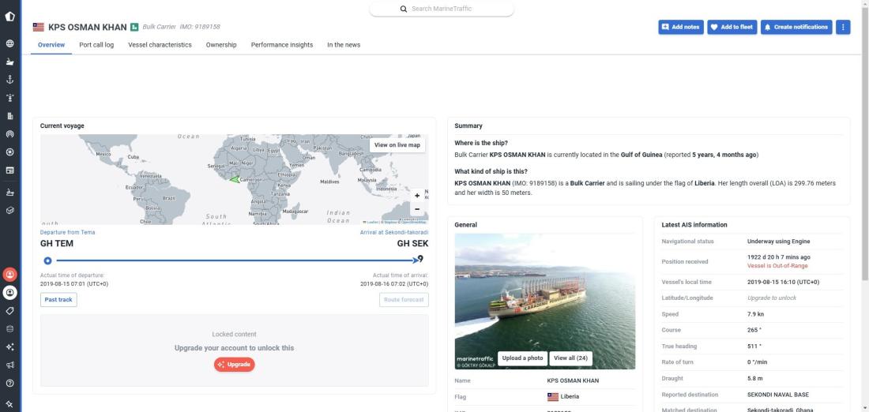This screenshot has width=869, height=412.
Task: Open the three-dot more options menu
Action: click(843, 27)
